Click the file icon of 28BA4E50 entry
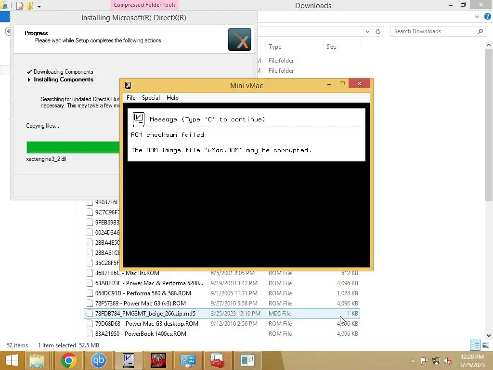This screenshot has width=493, height=370. (90, 242)
